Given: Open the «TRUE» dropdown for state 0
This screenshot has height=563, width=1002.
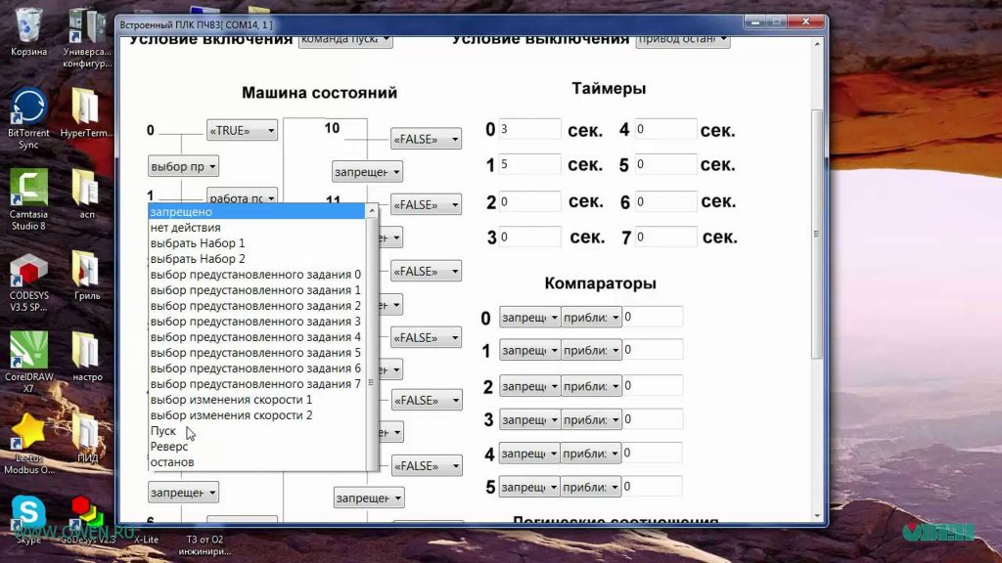Looking at the screenshot, I should (x=243, y=130).
